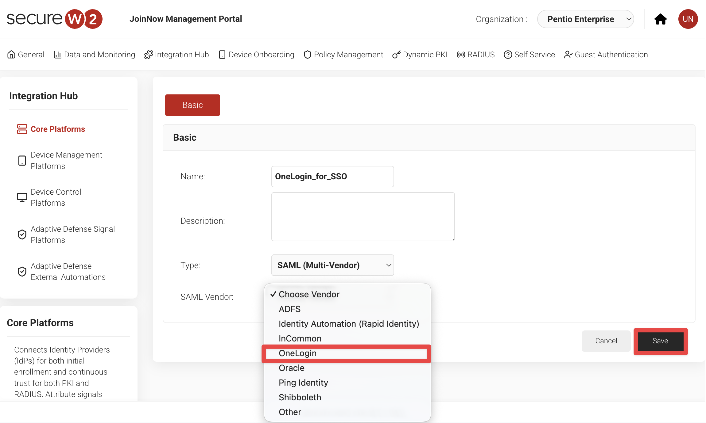The height and width of the screenshot is (423, 706).
Task: Click the JoinNow Management Portal title
Action: (186, 19)
